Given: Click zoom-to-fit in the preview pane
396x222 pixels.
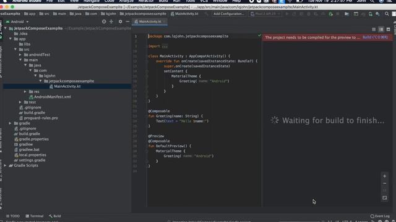Looking at the screenshot, I should point(385,198).
